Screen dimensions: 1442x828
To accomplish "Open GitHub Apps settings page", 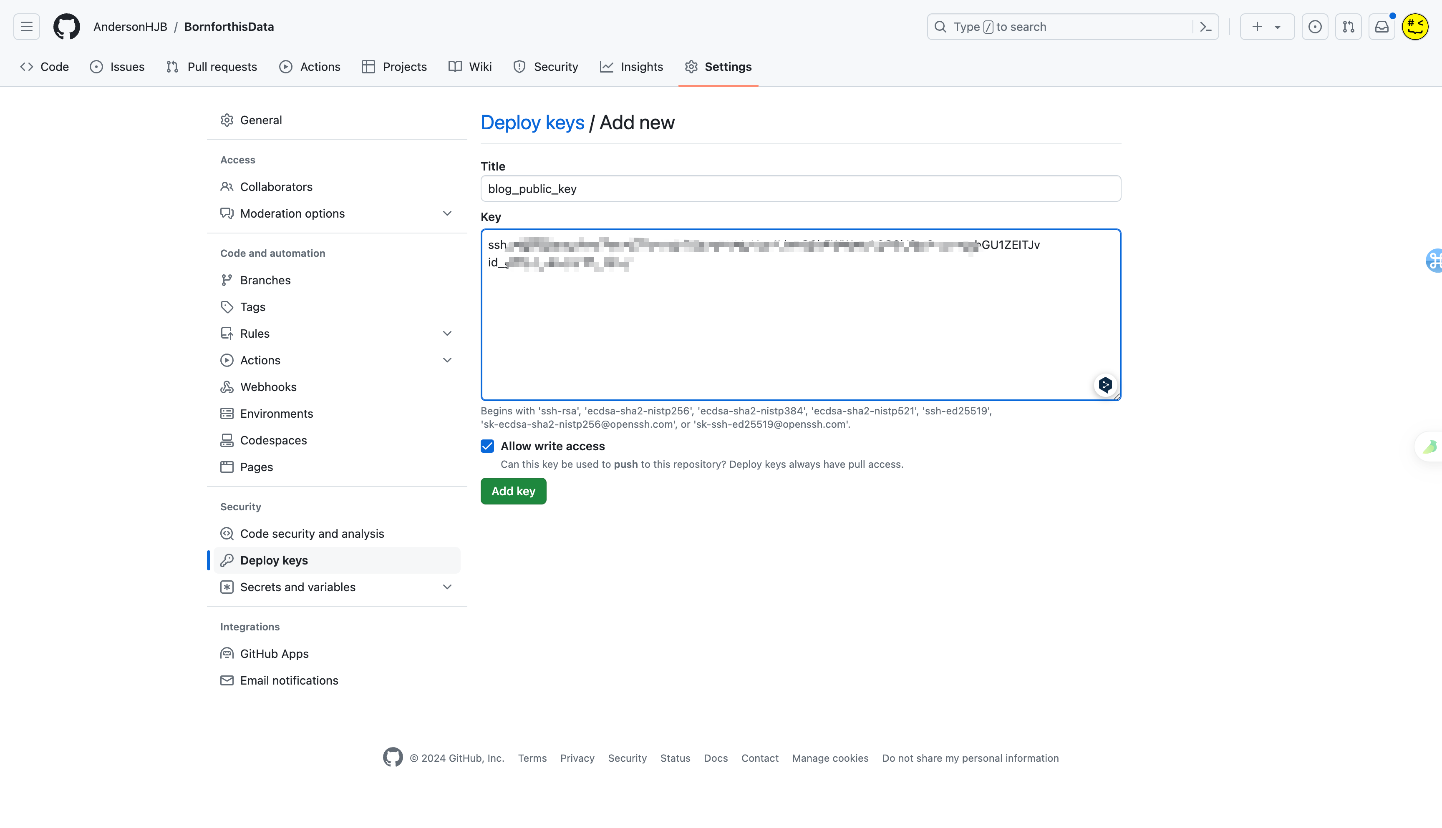I will click(338, 653).
